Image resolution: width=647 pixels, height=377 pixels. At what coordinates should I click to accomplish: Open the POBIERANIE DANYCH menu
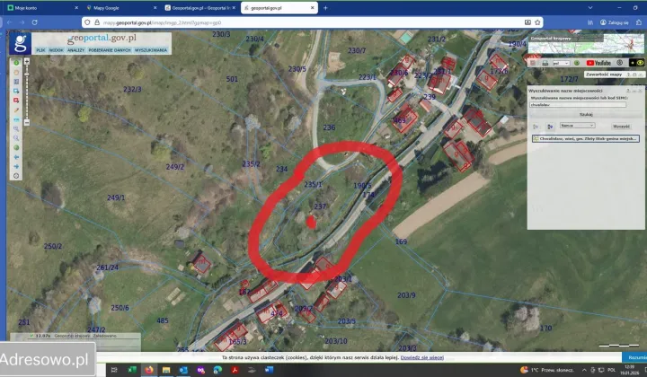110,50
